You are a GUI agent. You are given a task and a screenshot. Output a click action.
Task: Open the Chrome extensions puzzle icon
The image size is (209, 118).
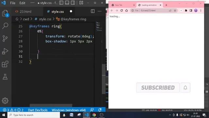click(x=186, y=10)
